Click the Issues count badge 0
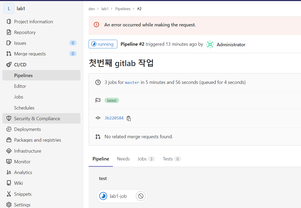 [73, 43]
